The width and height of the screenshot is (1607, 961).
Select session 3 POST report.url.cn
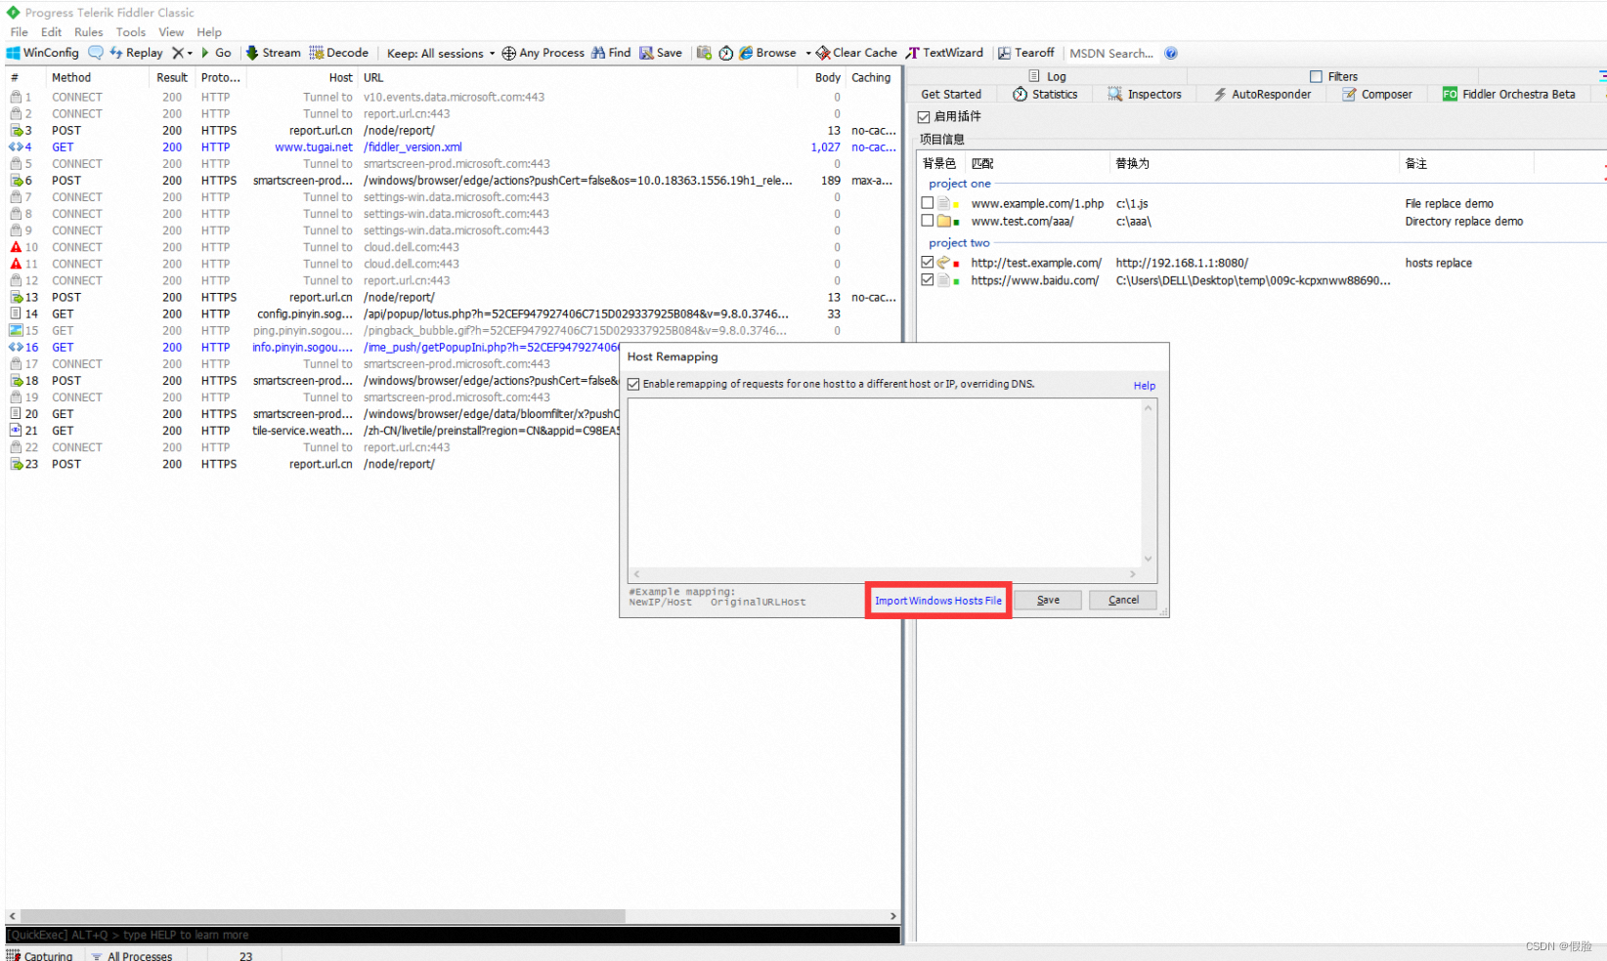(453, 131)
